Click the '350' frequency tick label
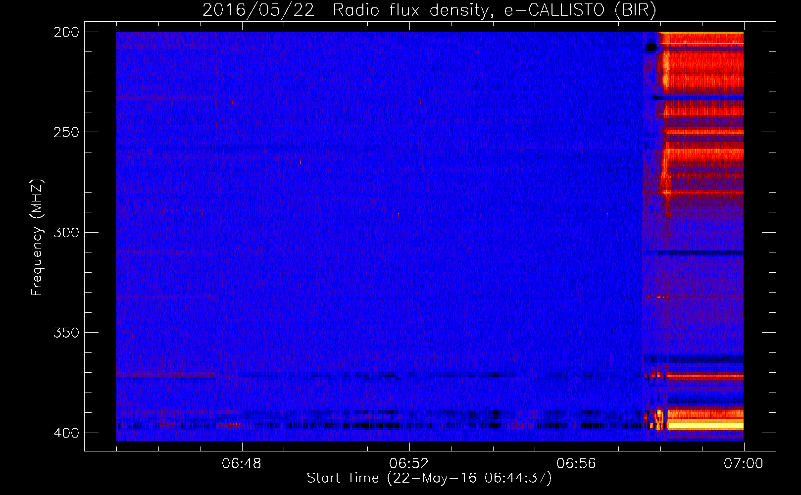Image resolution: width=801 pixels, height=495 pixels. 66,333
